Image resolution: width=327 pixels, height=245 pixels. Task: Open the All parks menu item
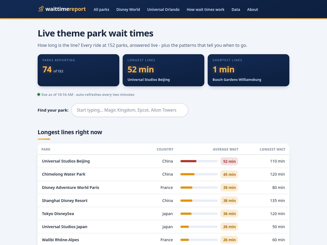[101, 10]
